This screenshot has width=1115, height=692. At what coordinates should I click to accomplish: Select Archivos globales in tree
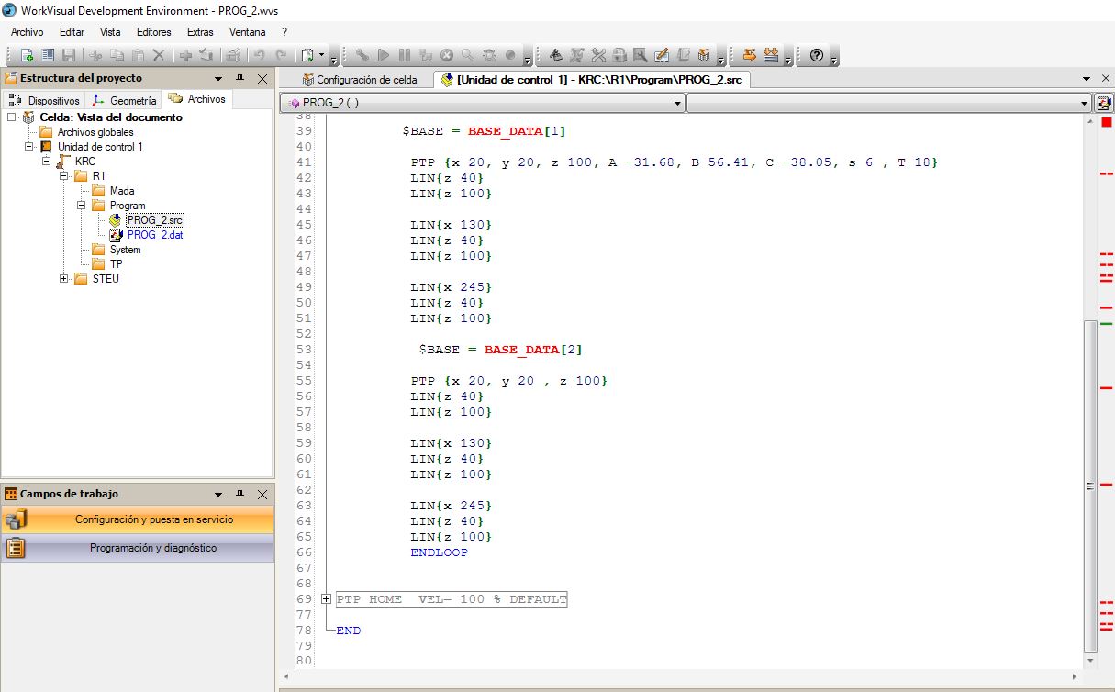95,132
